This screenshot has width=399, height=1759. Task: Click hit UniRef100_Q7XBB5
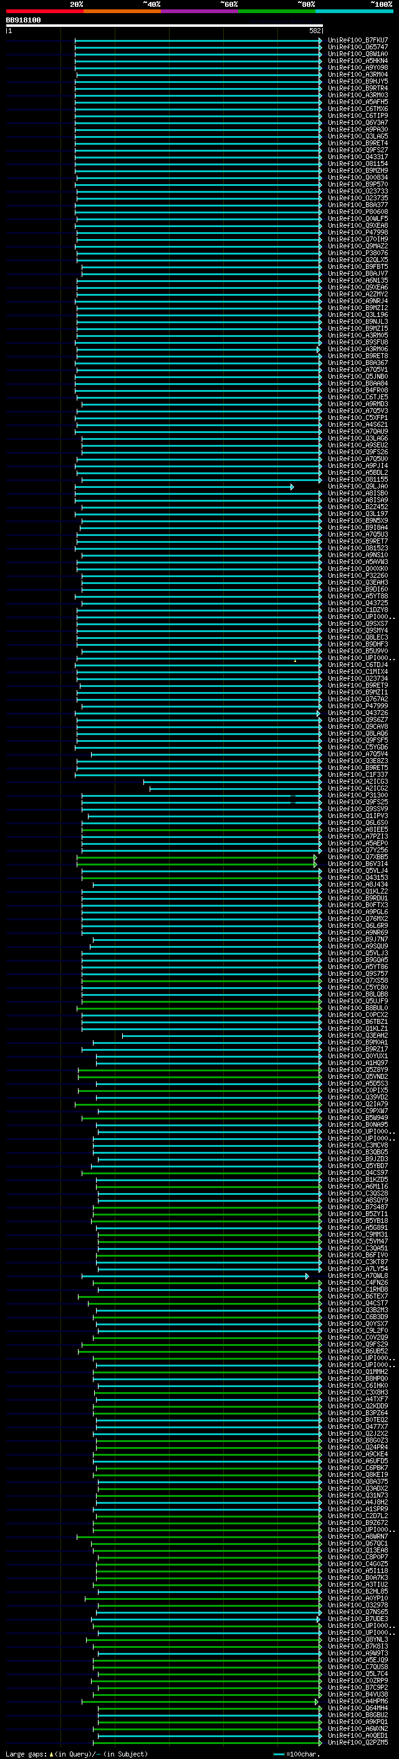357,857
